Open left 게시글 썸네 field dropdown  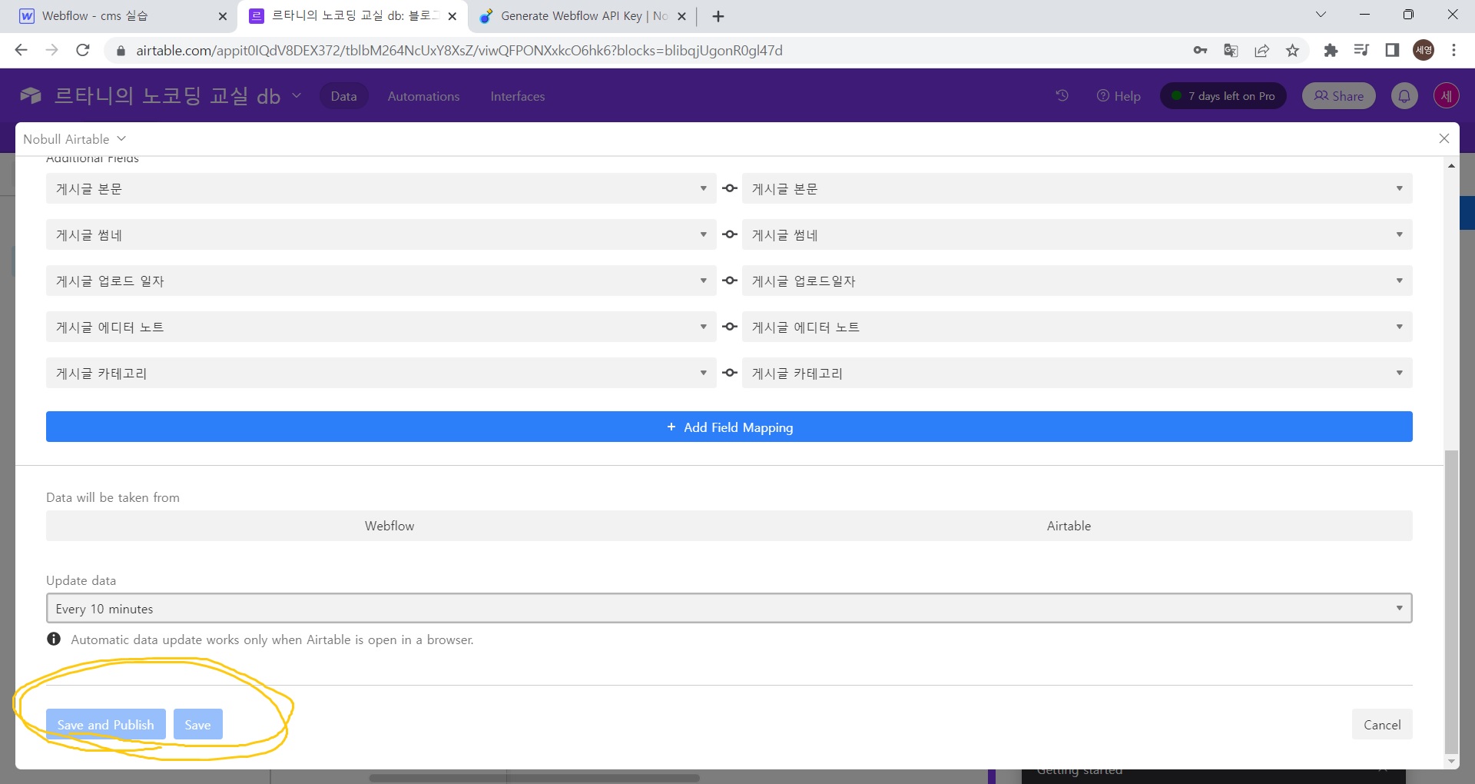coord(381,234)
